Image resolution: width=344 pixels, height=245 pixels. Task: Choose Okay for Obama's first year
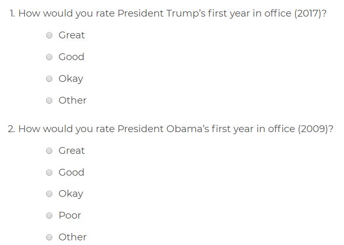(49, 194)
